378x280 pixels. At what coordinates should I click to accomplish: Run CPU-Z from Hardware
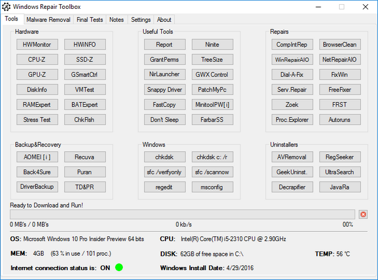coord(37,59)
